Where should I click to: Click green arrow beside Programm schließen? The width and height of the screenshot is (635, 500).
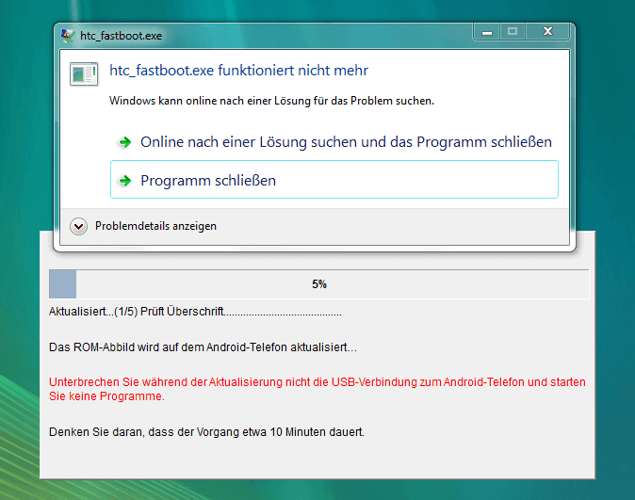124,181
